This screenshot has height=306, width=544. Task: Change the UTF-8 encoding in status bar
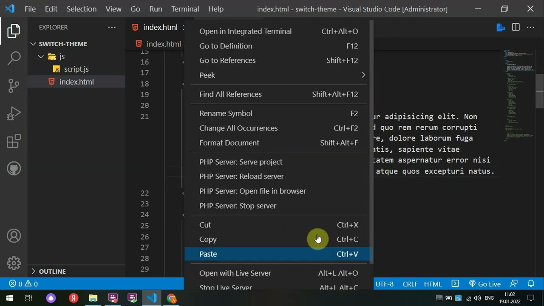[x=385, y=284]
